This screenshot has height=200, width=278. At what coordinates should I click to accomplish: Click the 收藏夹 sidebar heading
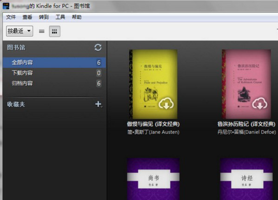(x=16, y=104)
